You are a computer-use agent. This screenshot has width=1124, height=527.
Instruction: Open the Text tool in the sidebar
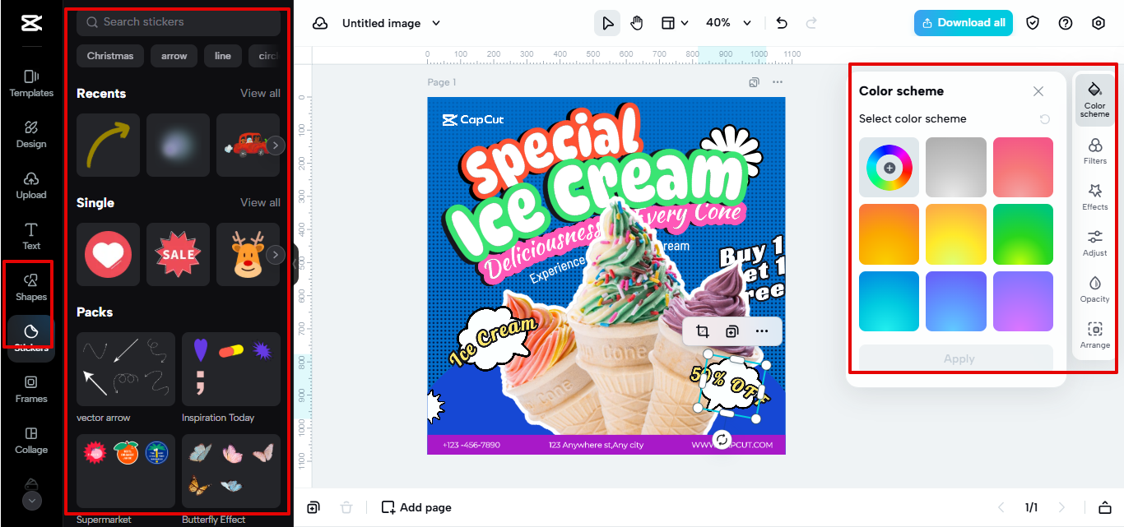point(30,238)
